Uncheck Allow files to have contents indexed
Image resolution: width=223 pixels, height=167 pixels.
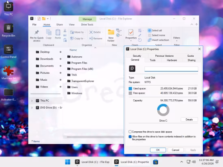tap(130, 137)
